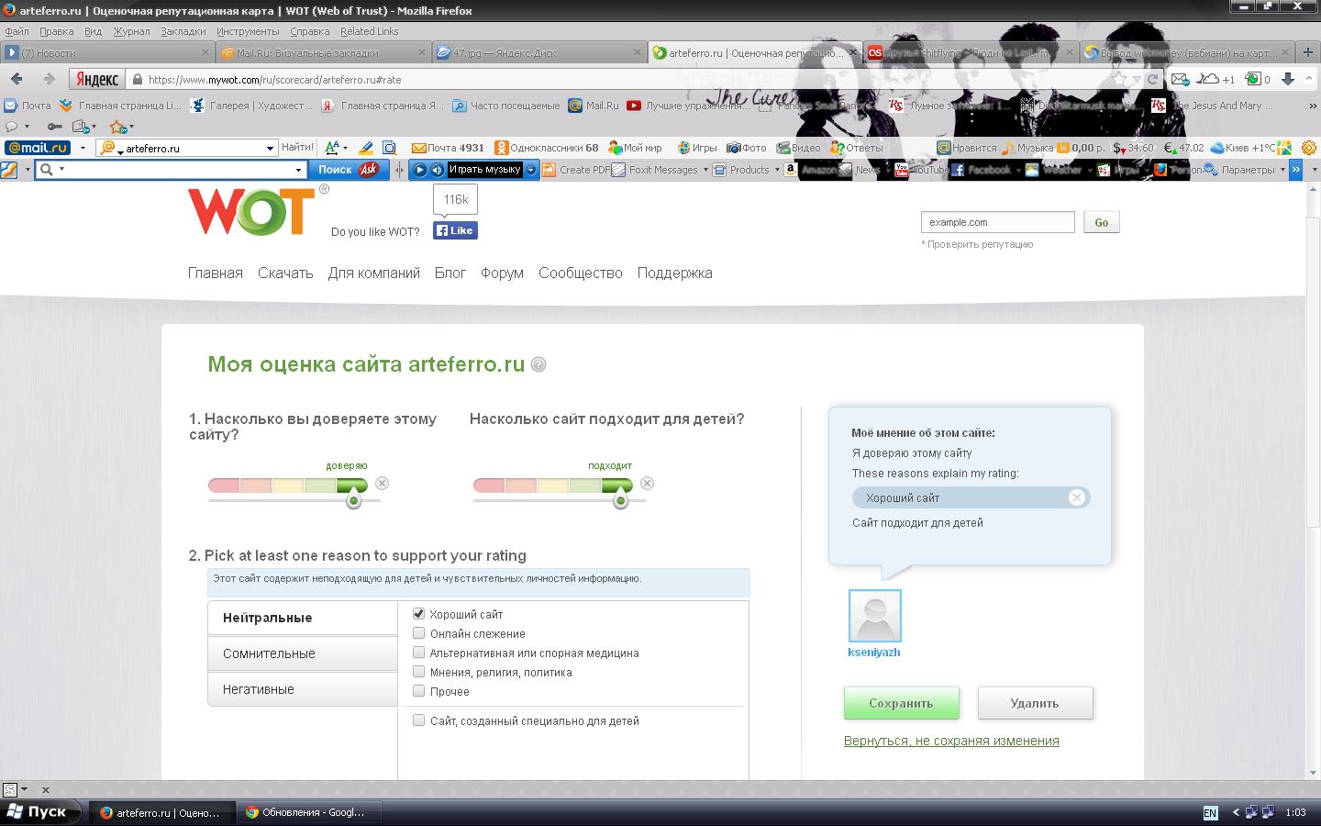Switch to the 47.jpg — Яндекс.Диск tab
This screenshot has height=826, width=1321.
point(538,52)
